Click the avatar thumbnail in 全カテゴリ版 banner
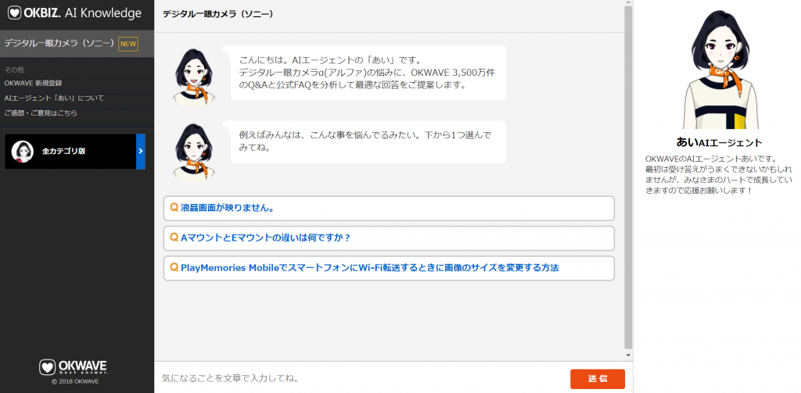801x393 pixels. point(23,152)
